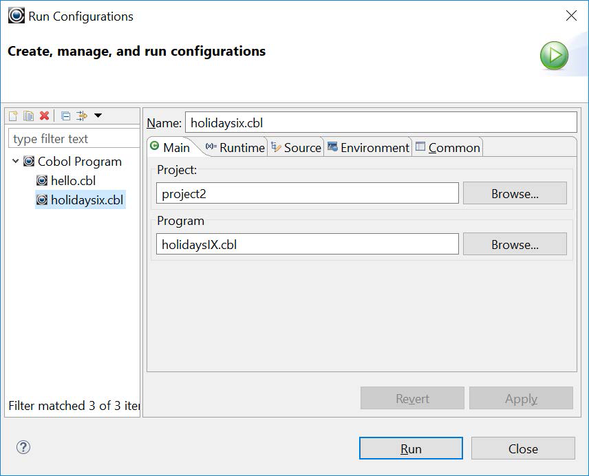Image resolution: width=589 pixels, height=476 pixels.
Task: Switch to the Runtime tab
Action: coord(235,148)
